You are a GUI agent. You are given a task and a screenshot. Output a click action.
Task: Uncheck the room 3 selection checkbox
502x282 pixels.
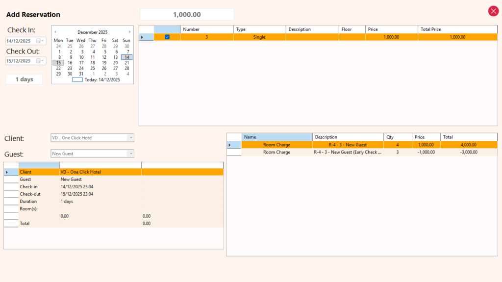pos(167,37)
